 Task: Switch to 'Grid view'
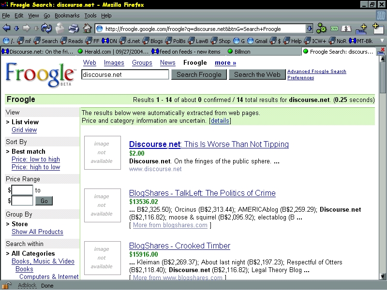[x=24, y=130]
